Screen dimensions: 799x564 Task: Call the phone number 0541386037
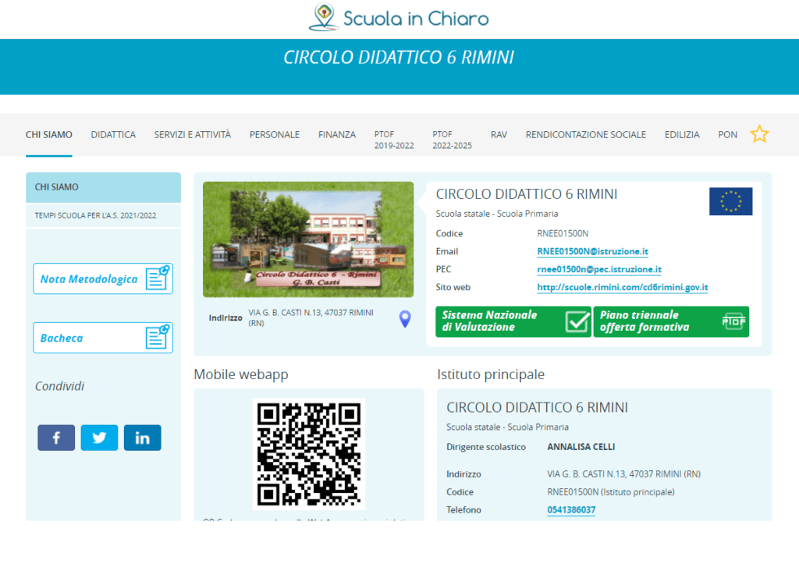coord(571,510)
